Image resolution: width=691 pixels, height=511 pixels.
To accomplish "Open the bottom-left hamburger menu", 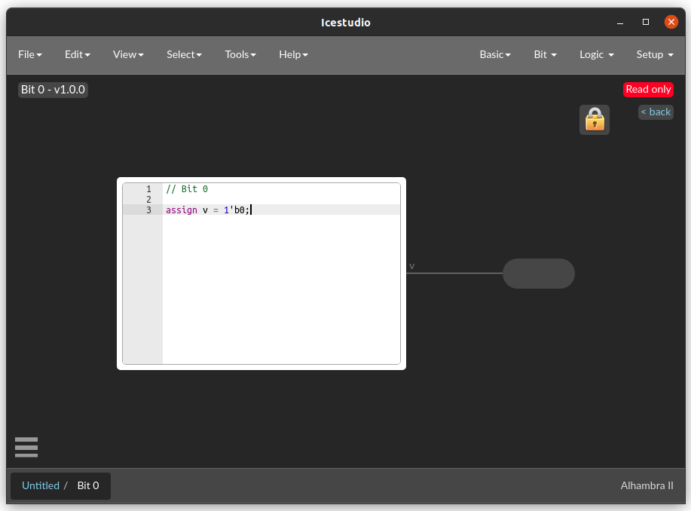I will 26,447.
